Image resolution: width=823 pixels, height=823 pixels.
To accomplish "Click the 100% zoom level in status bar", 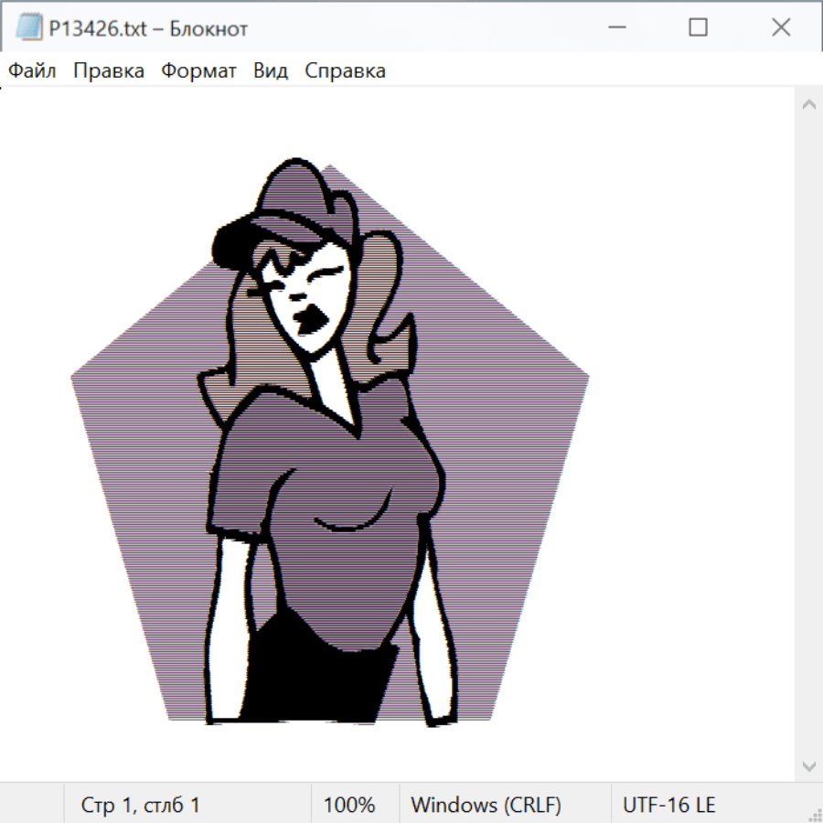I will 349,805.
